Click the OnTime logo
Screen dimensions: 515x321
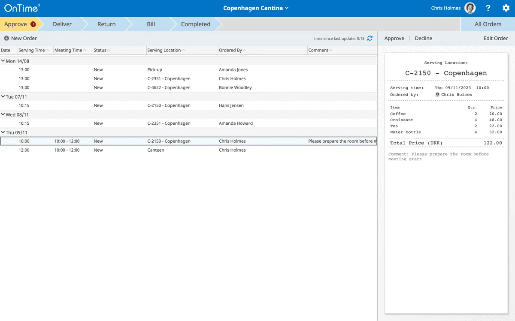(22, 8)
